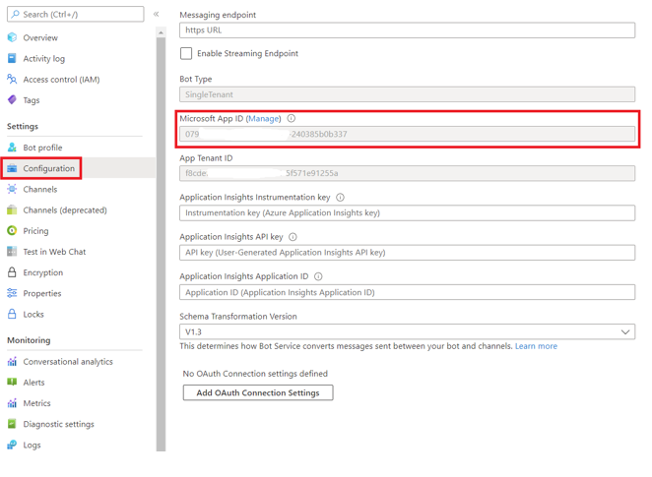Click the Test in Web Chat icon

click(x=12, y=251)
